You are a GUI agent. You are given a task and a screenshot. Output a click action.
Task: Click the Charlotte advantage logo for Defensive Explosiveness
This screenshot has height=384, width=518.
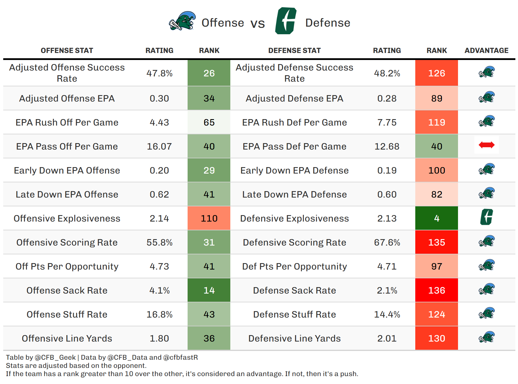click(x=486, y=217)
